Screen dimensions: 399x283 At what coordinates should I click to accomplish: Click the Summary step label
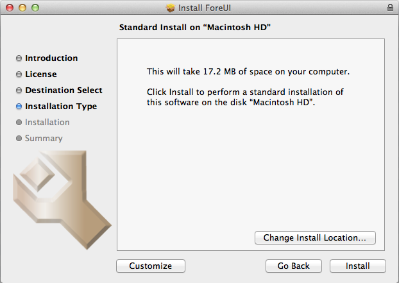[x=44, y=139]
